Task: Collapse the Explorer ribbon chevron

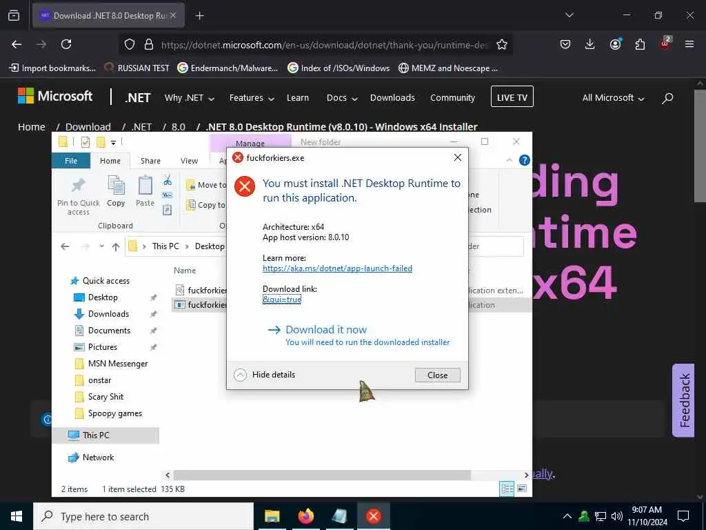Action: (510, 160)
